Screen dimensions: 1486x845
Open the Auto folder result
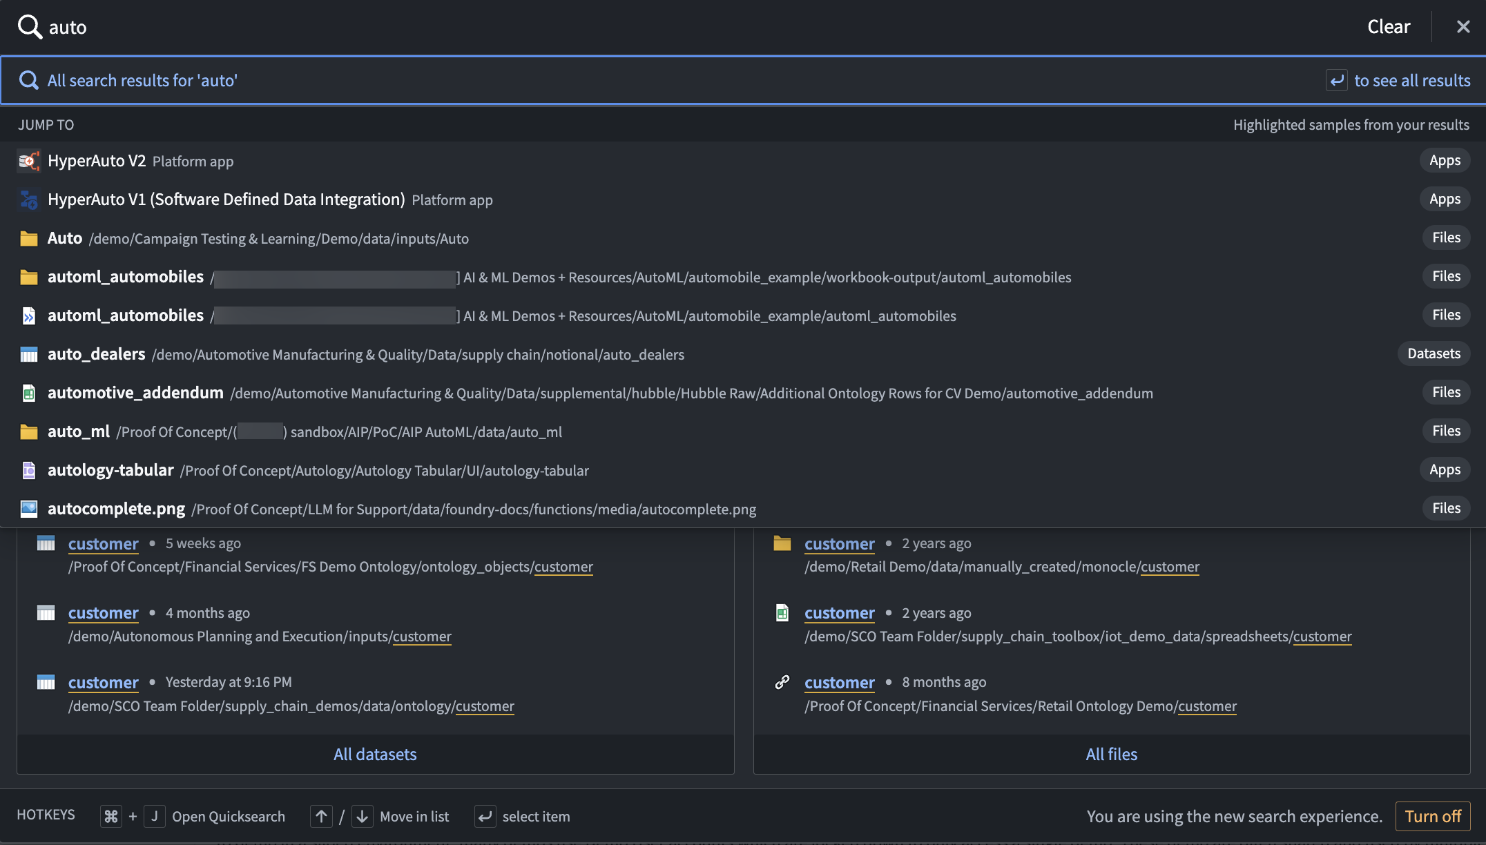click(743, 238)
